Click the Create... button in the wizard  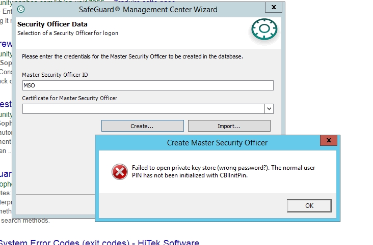coord(143,126)
